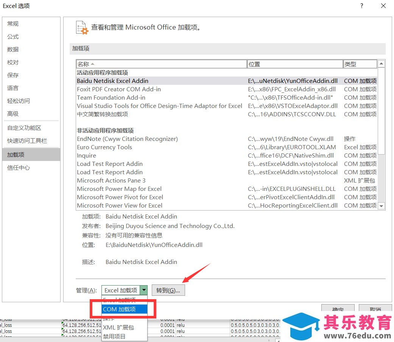The image size is (394, 342).
Task: Select Microsoft Actions Pane 3 row
Action: tap(227, 181)
